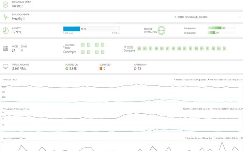Click the green Powered On power icon
This screenshot has width=243, height=151.
pyautogui.click(x=67, y=69)
